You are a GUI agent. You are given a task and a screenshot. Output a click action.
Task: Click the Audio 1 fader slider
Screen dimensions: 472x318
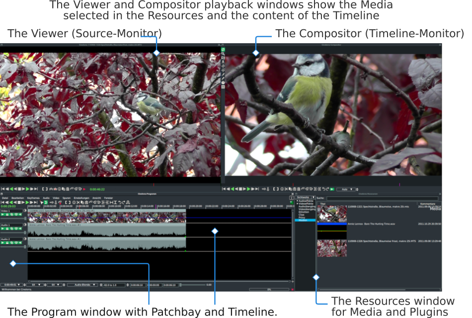tap(13, 233)
